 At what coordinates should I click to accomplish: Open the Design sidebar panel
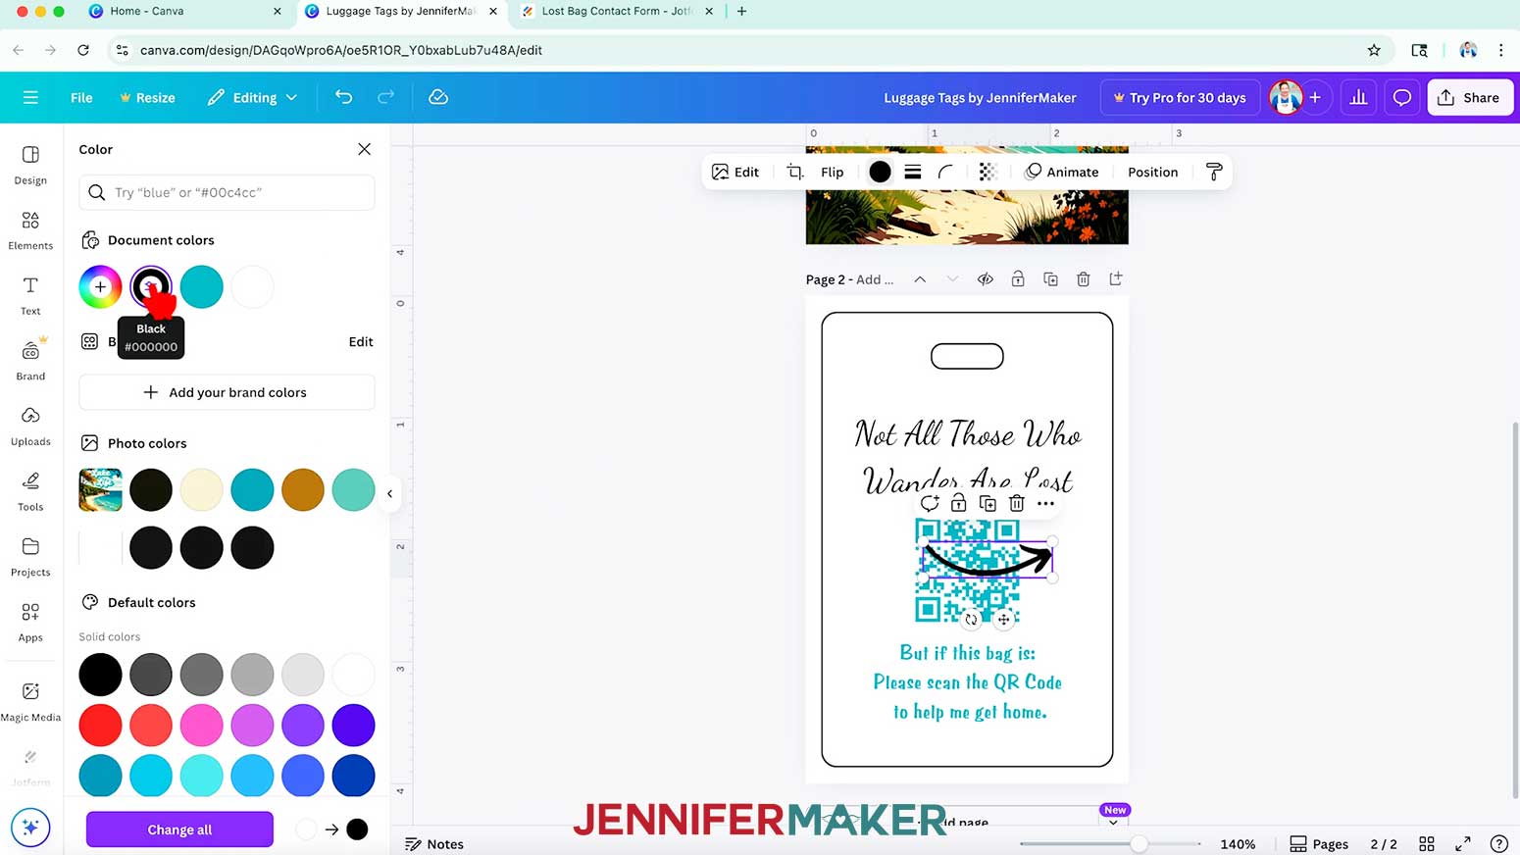pos(30,165)
